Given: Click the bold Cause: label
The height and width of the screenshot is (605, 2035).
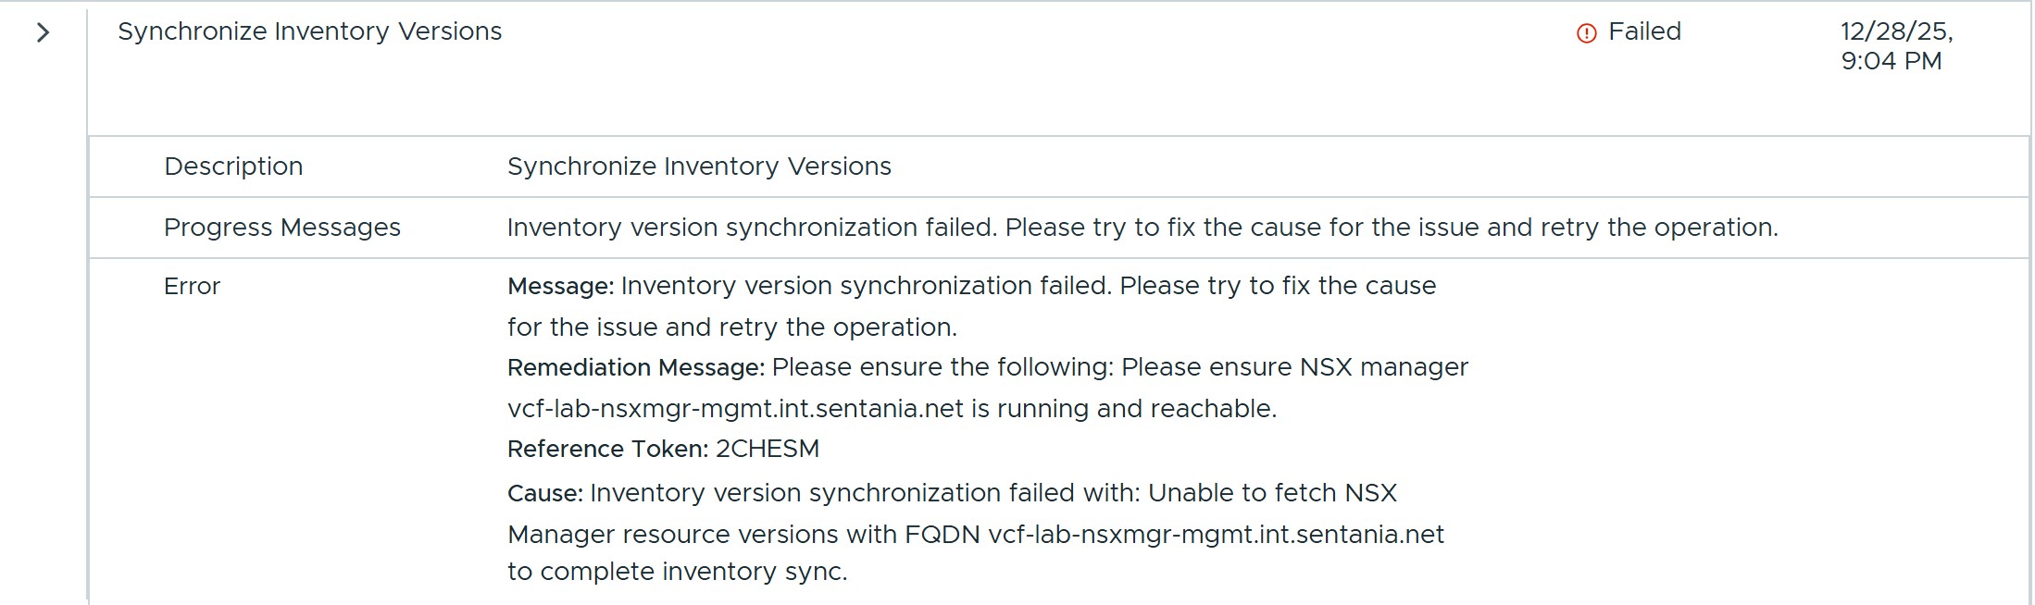Looking at the screenshot, I should pos(544,494).
